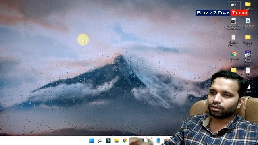Open taskbar Search magnifier

pyautogui.click(x=100, y=141)
